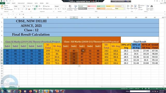Image resolution: width=166 pixels, height=93 pixels.
Task: Toggle align left in Alignment group
Action: tap(33, 9)
